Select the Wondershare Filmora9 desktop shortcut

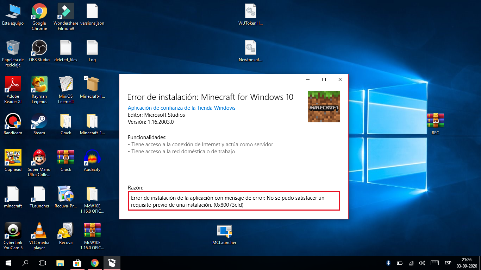(x=66, y=17)
